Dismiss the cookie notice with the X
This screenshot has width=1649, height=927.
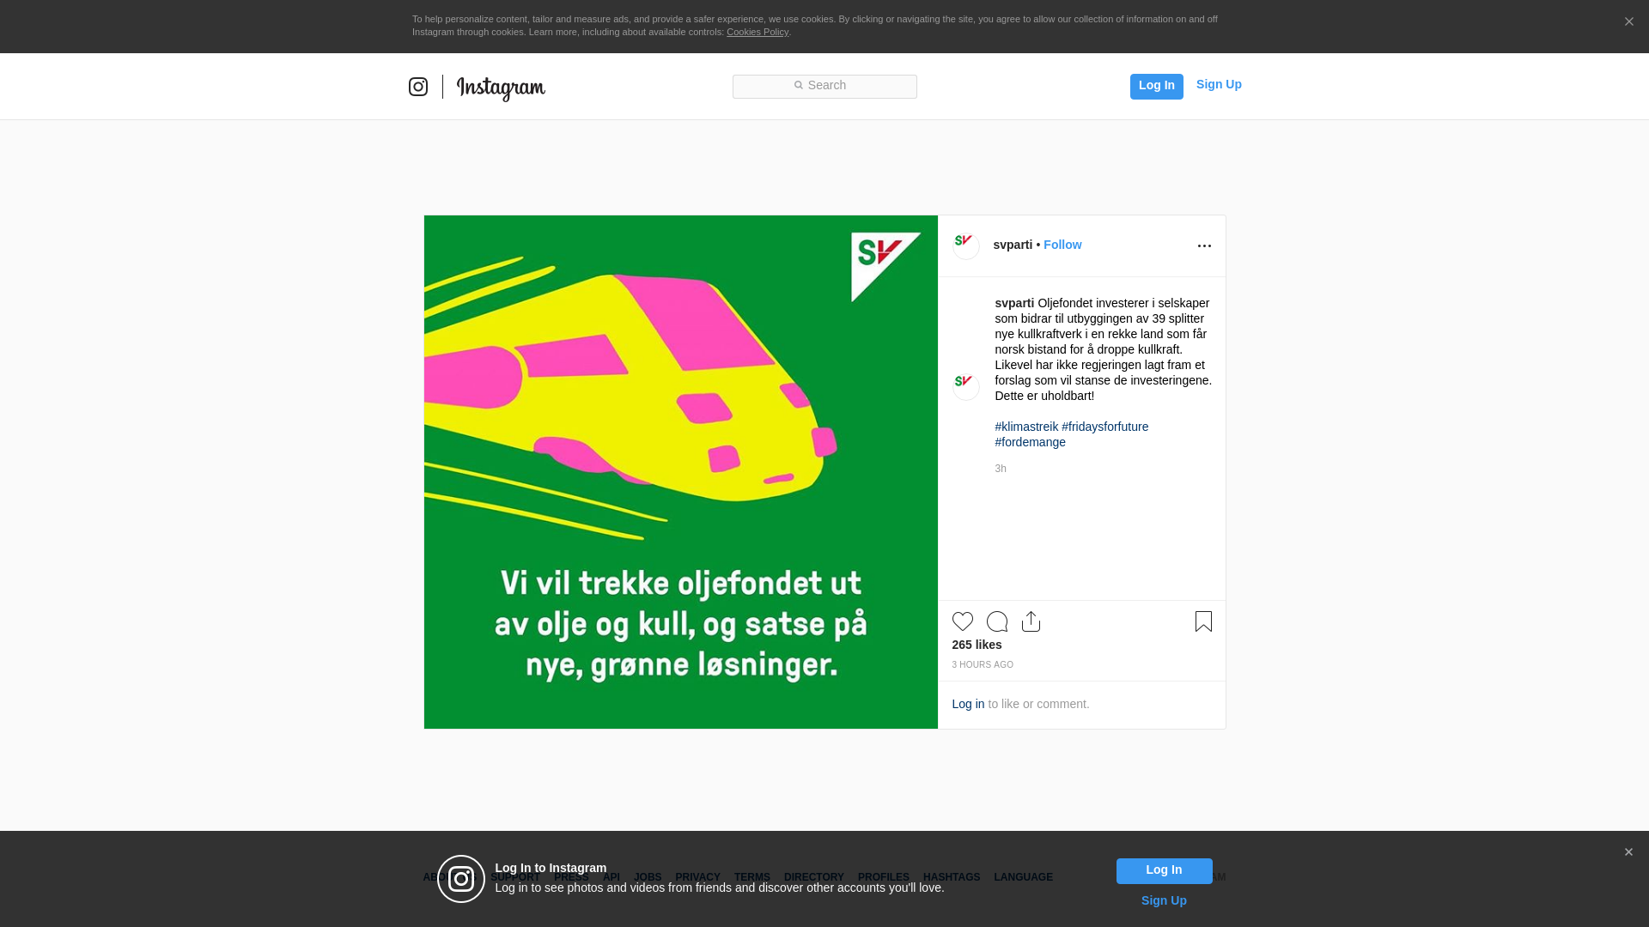pos(1628,21)
